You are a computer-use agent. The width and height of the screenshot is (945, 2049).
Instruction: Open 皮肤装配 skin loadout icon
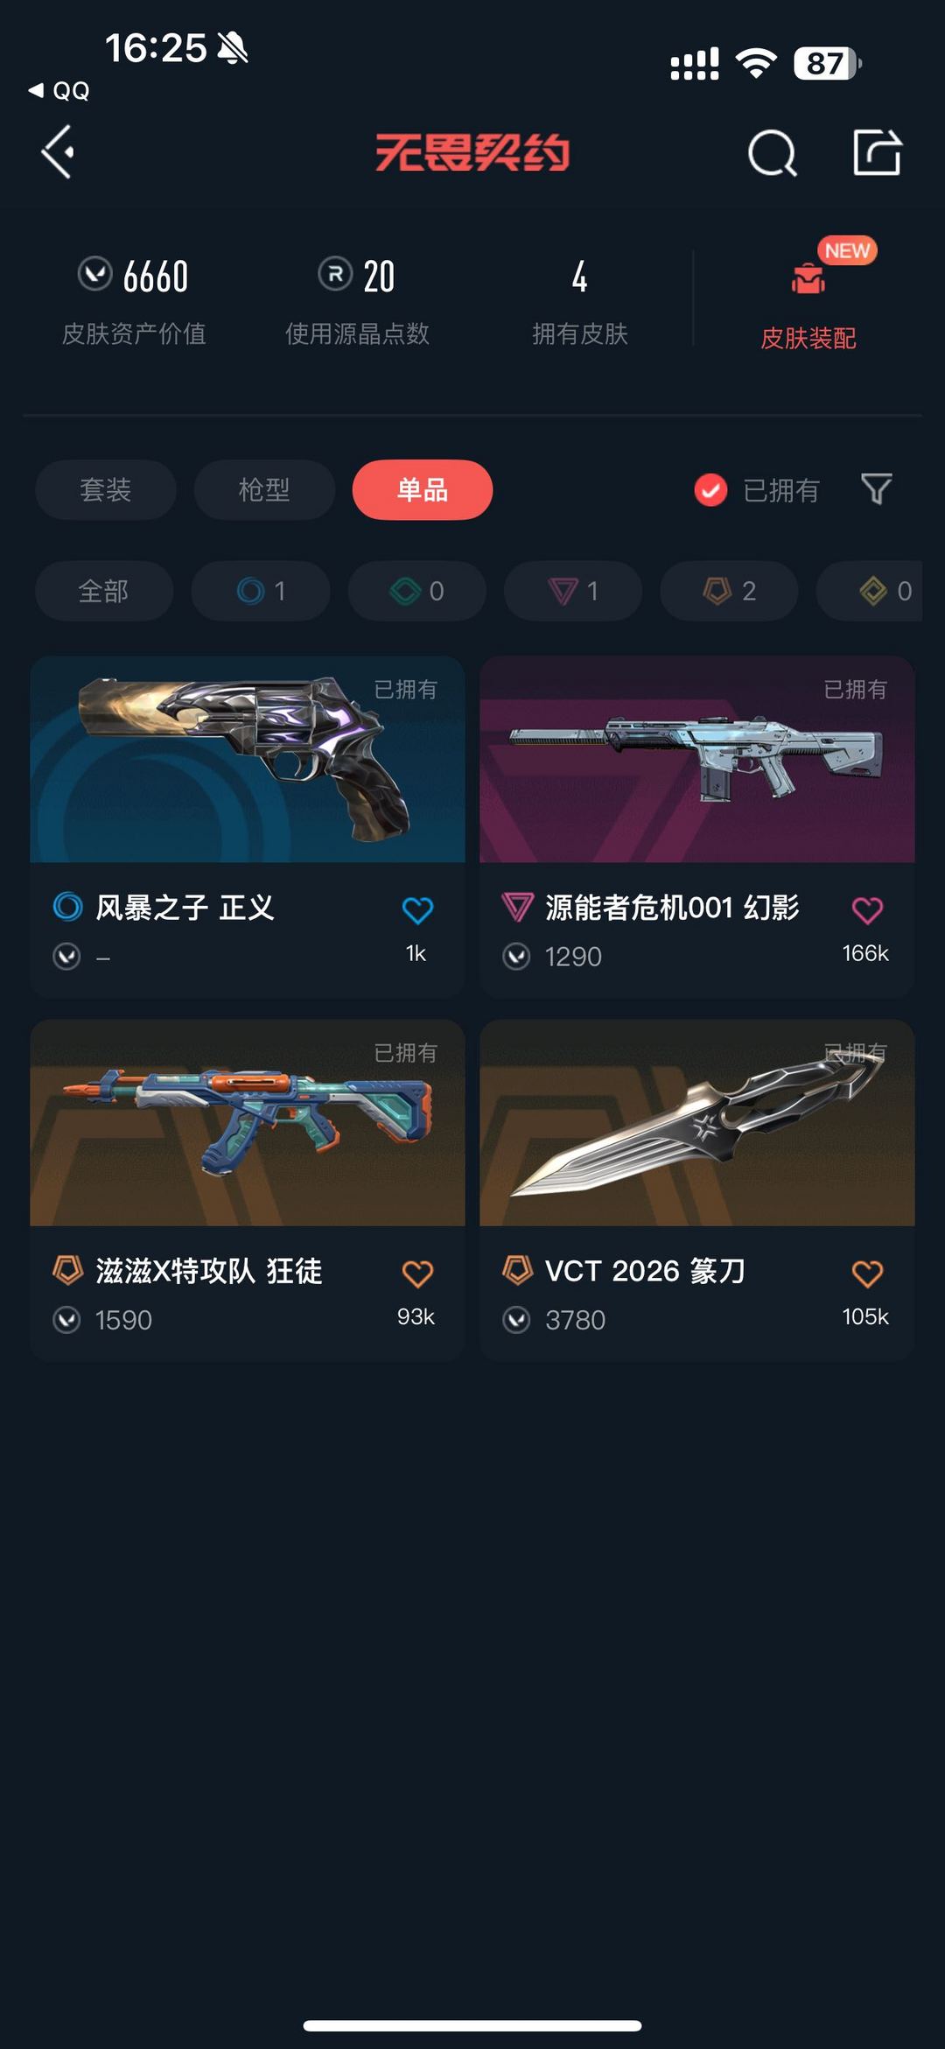click(808, 278)
